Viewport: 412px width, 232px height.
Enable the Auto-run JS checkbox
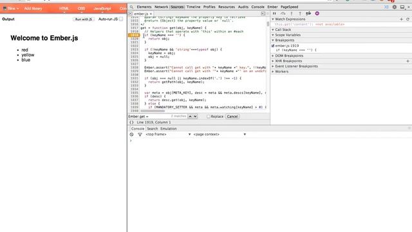[x=121, y=19]
